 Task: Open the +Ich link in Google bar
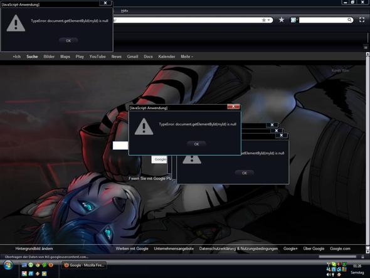(16, 56)
